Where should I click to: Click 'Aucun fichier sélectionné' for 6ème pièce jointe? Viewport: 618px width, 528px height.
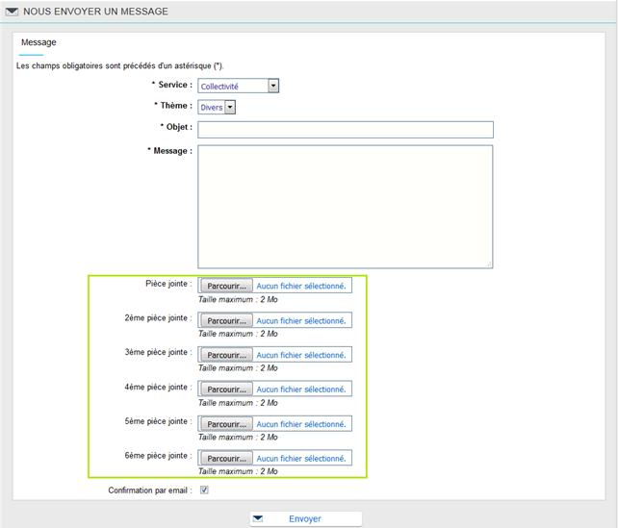pyautogui.click(x=300, y=459)
